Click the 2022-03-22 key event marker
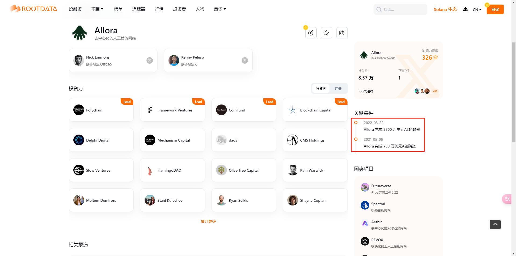This screenshot has height=256, width=516. 356,122
